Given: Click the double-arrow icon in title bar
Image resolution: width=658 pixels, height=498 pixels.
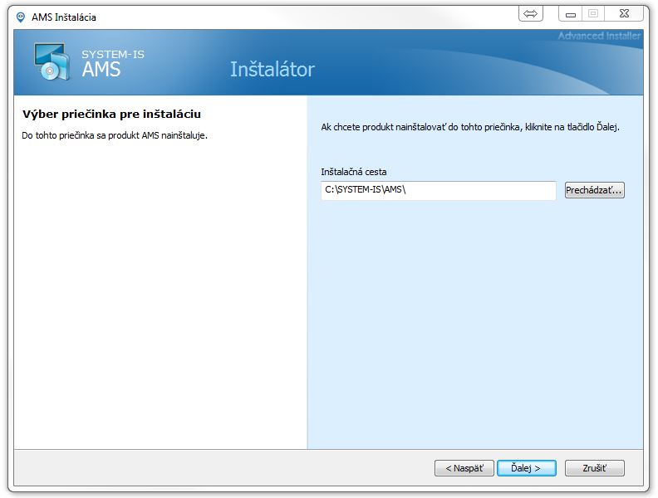Looking at the screenshot, I should [530, 14].
